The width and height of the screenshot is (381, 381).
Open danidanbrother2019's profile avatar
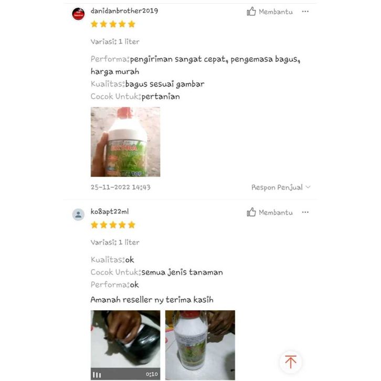78,14
